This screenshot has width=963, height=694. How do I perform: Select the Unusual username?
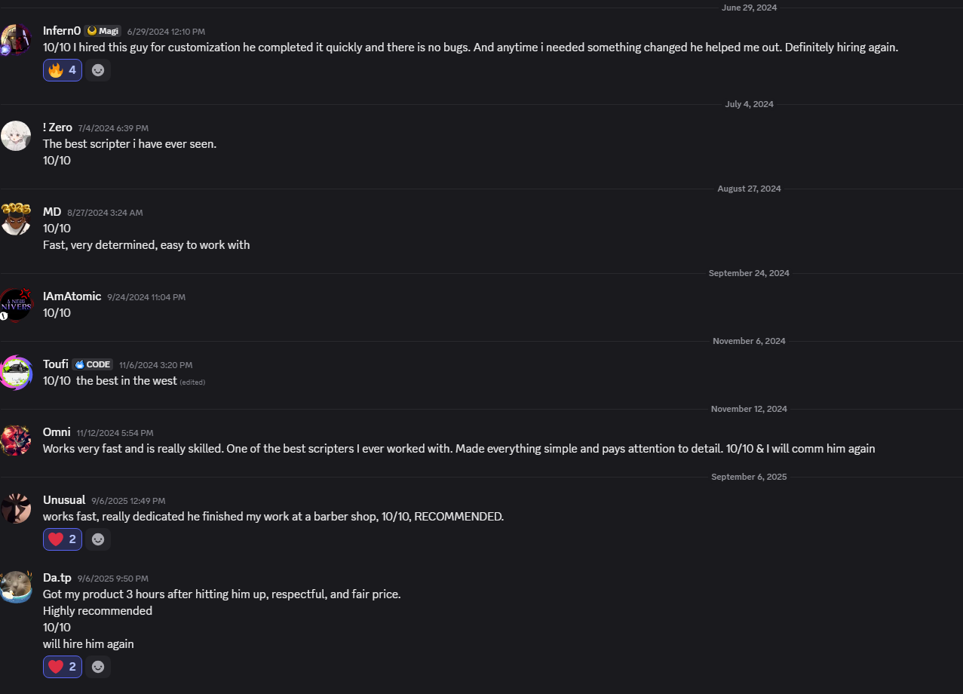(x=64, y=500)
